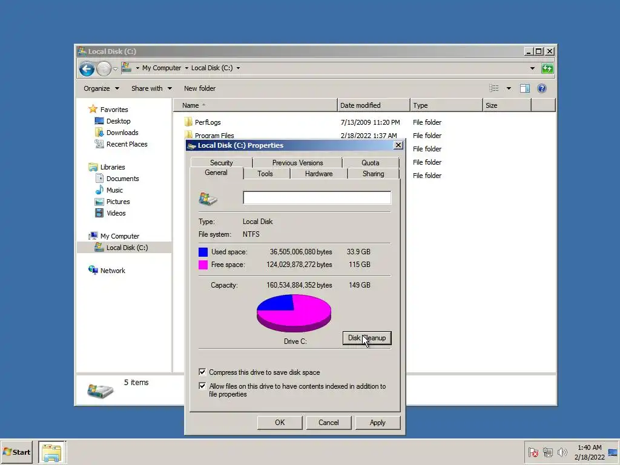Screen dimensions: 620x465
Task: Click the Documents library icon
Action: point(99,179)
